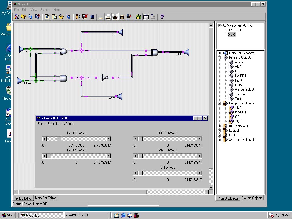Click the blue floppy disk save icon
The height and width of the screenshot is (219, 292).
pyautogui.click(x=31, y=17)
